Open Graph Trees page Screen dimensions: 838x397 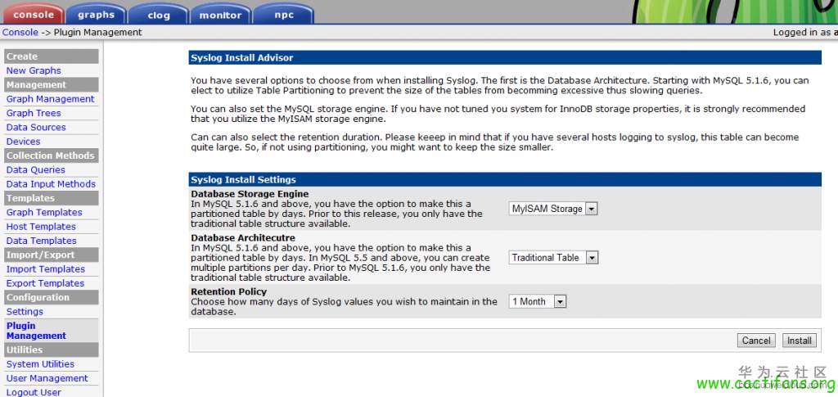(34, 113)
